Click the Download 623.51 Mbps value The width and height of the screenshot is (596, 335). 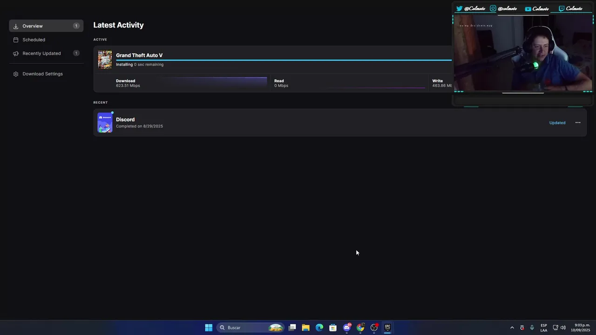click(128, 86)
